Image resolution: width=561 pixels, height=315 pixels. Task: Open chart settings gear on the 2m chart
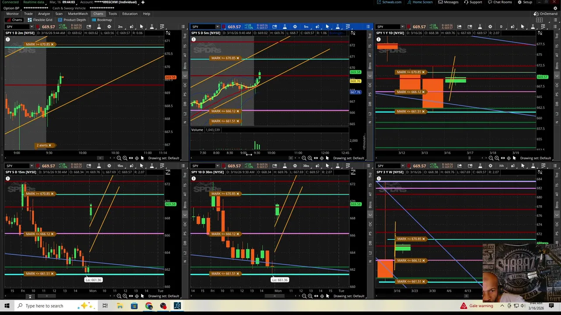click(x=109, y=27)
